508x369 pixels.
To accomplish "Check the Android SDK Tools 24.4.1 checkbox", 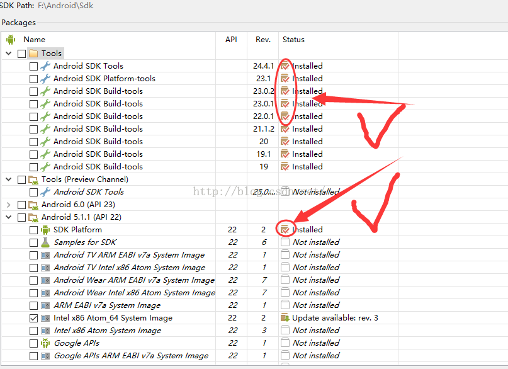I will coord(33,66).
